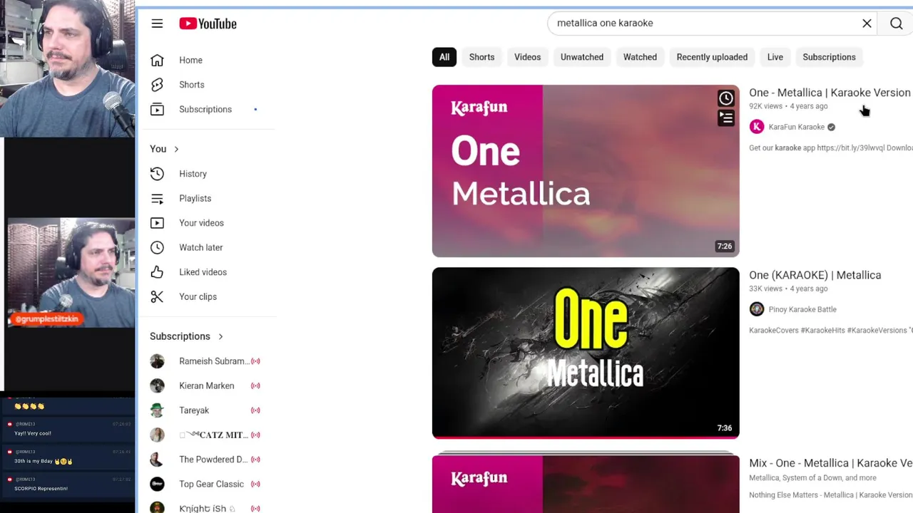Screen dimensions: 913x513
Task: Open title One (KARAOKE) | Metallica
Action: pos(815,275)
